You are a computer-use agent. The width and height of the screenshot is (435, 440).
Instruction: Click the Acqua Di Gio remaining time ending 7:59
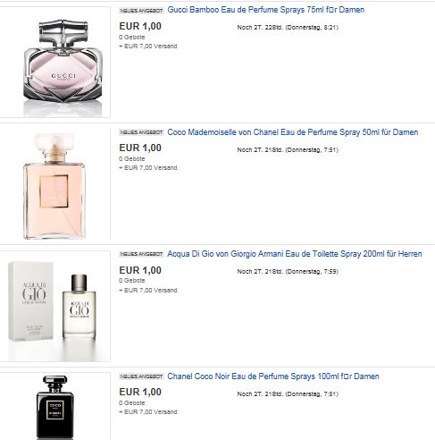click(x=288, y=272)
